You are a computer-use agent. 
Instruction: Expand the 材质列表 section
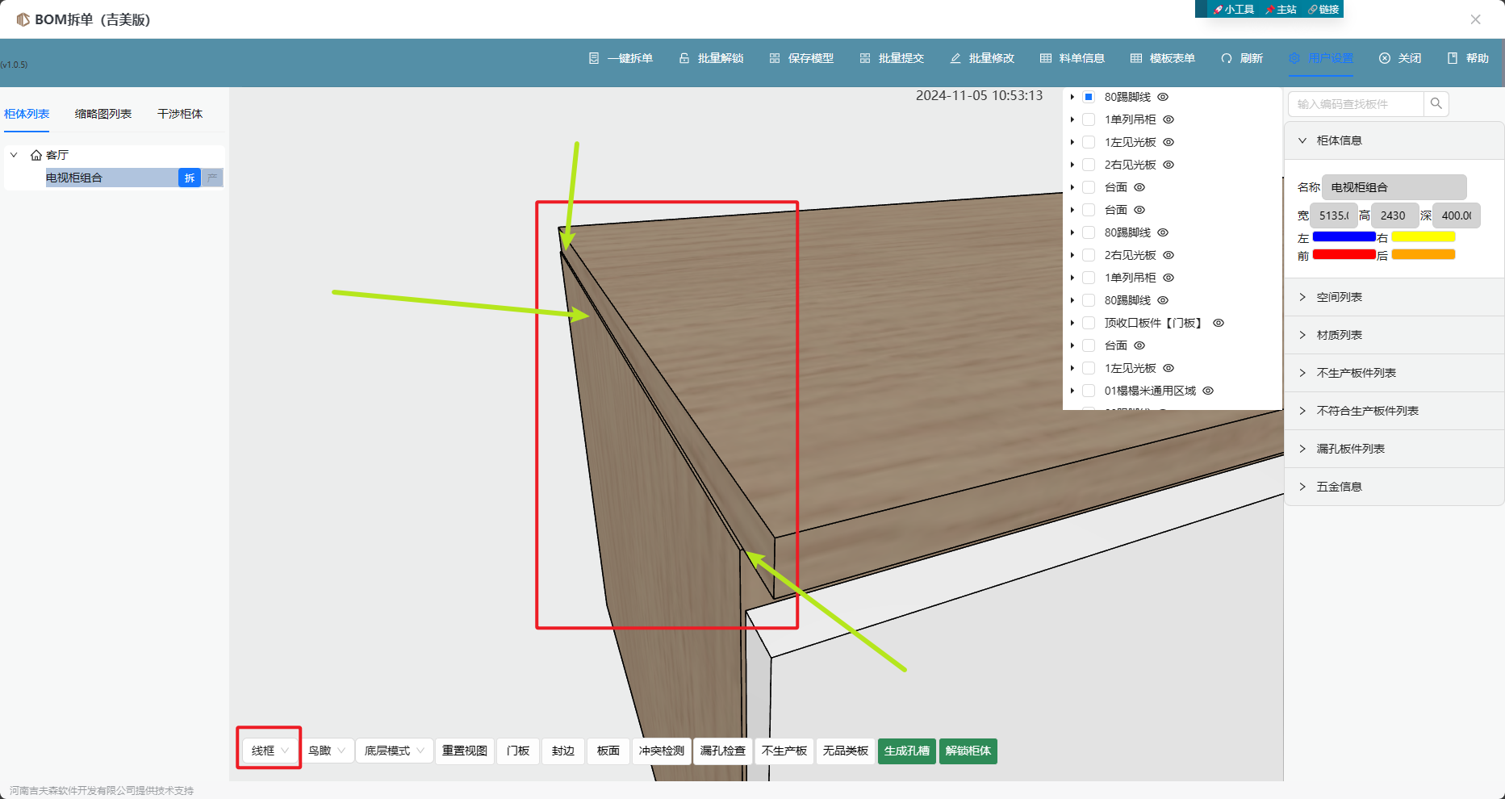point(1340,335)
